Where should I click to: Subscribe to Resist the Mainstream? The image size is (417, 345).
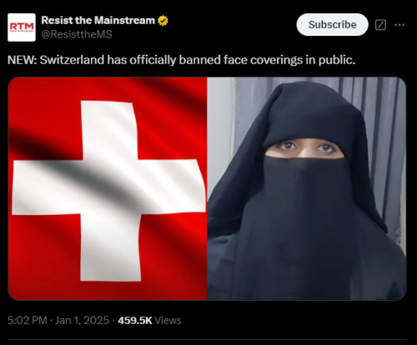point(332,24)
